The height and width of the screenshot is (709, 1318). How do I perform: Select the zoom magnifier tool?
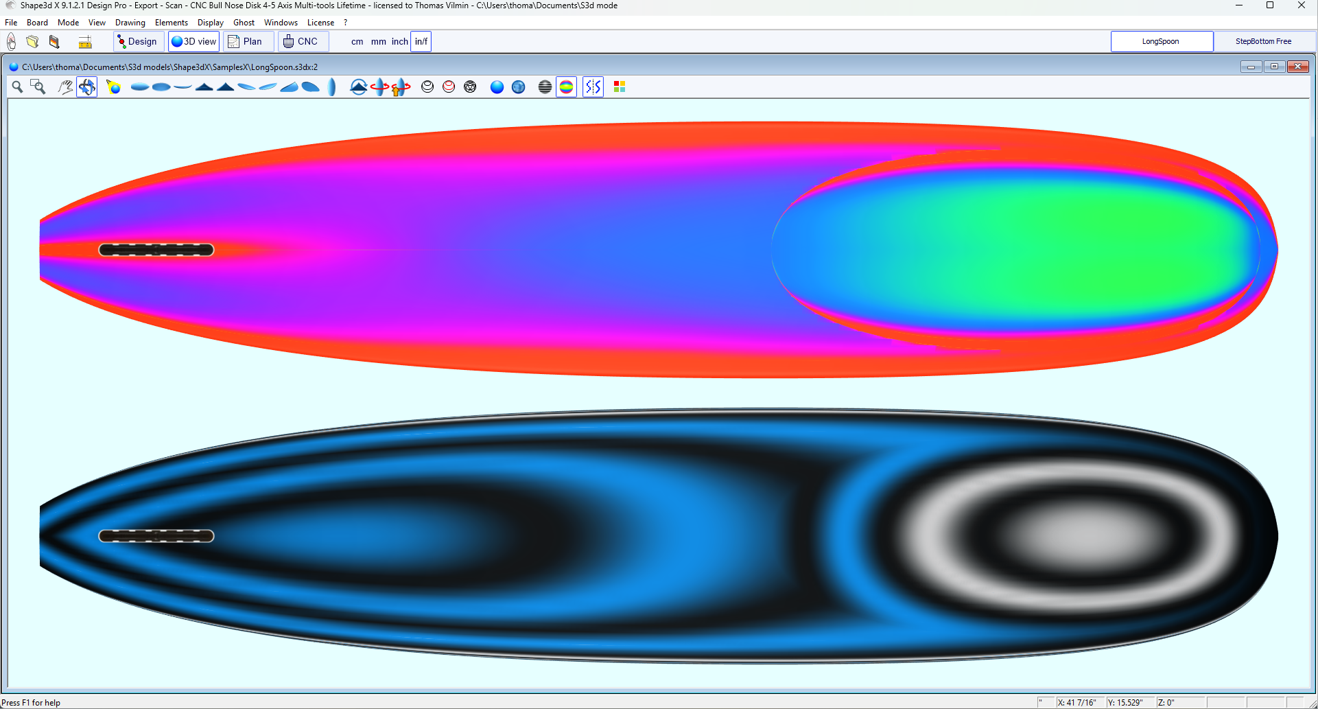pos(17,87)
